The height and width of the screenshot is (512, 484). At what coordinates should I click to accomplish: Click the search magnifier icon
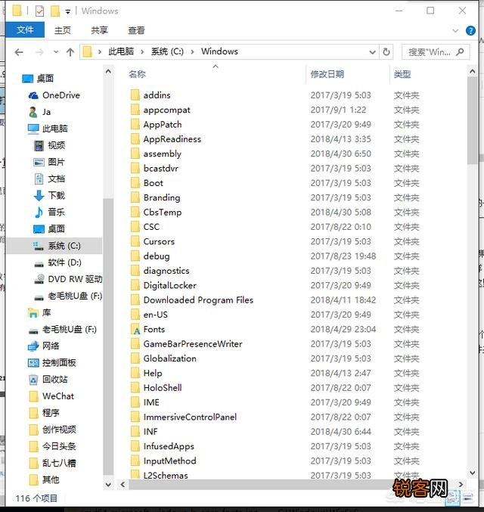click(460, 51)
